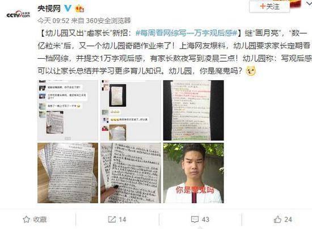Click the blue verified V badge

68,8
